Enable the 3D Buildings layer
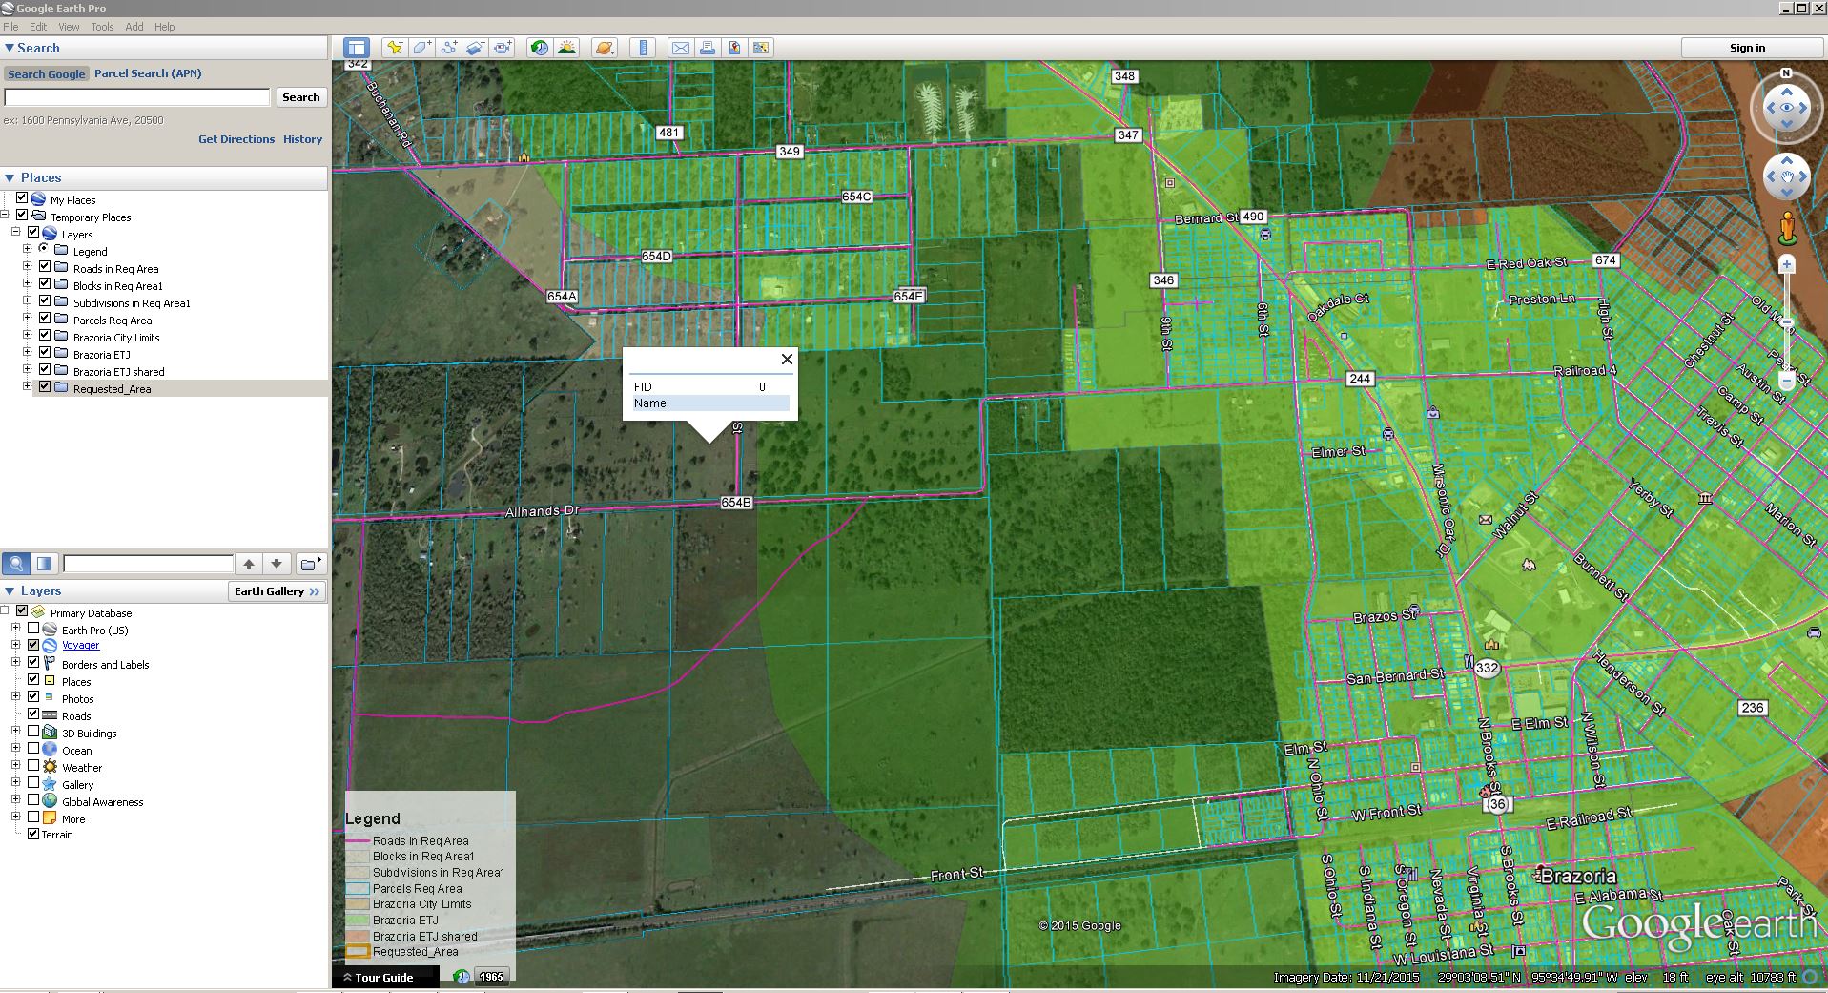Image resolution: width=1828 pixels, height=993 pixels. 34,733
